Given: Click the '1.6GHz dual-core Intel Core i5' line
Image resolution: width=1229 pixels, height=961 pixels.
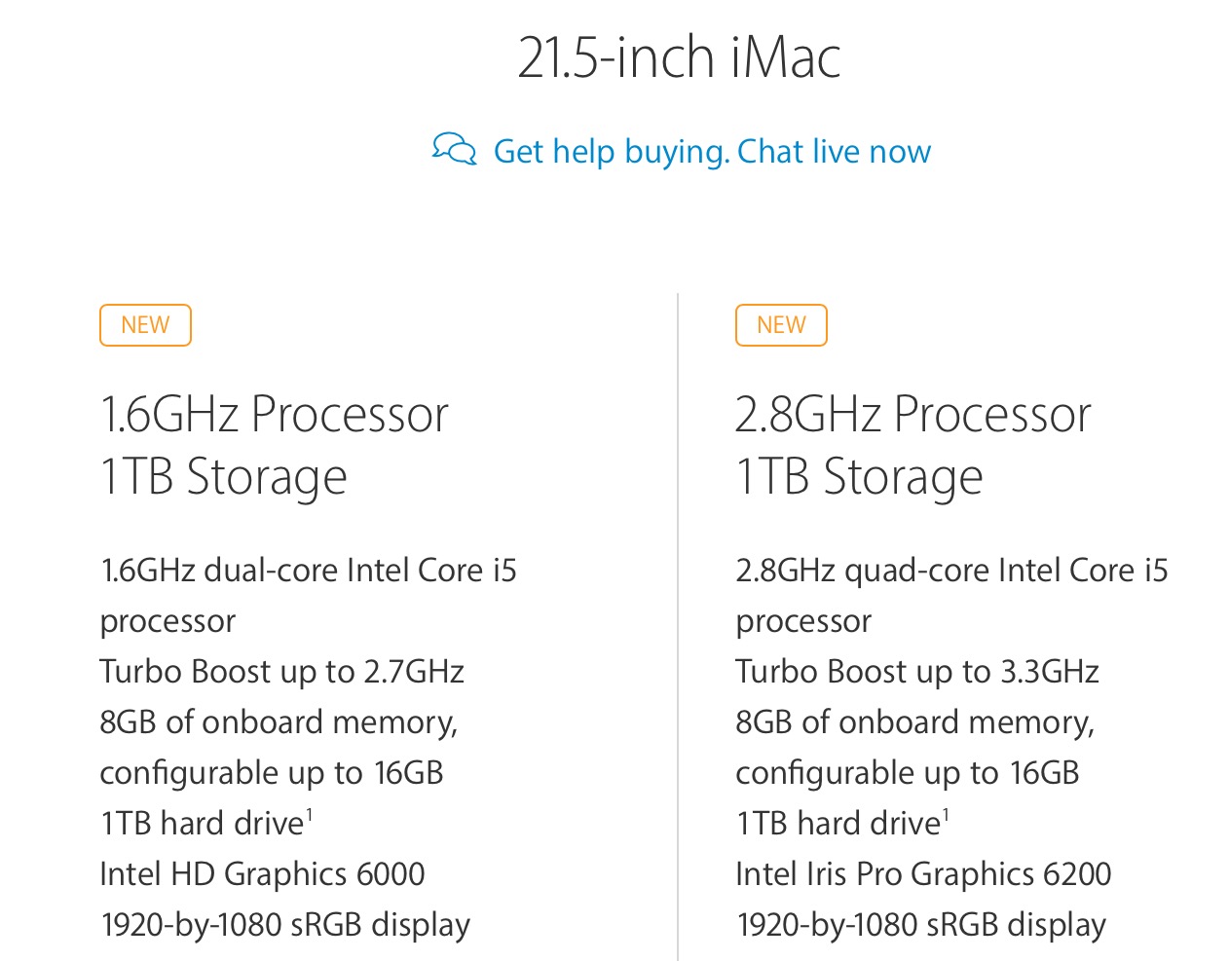Looking at the screenshot, I should (308, 570).
